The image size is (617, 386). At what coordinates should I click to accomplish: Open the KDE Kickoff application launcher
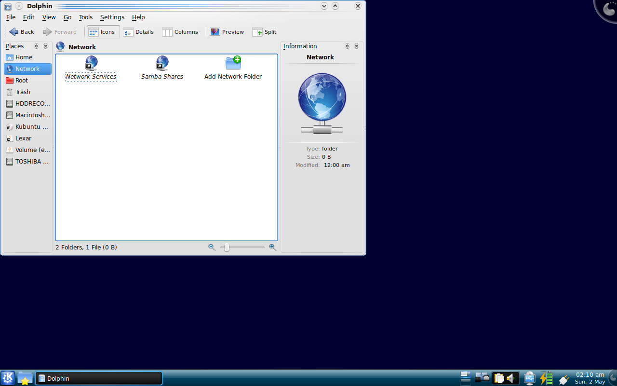coord(8,378)
